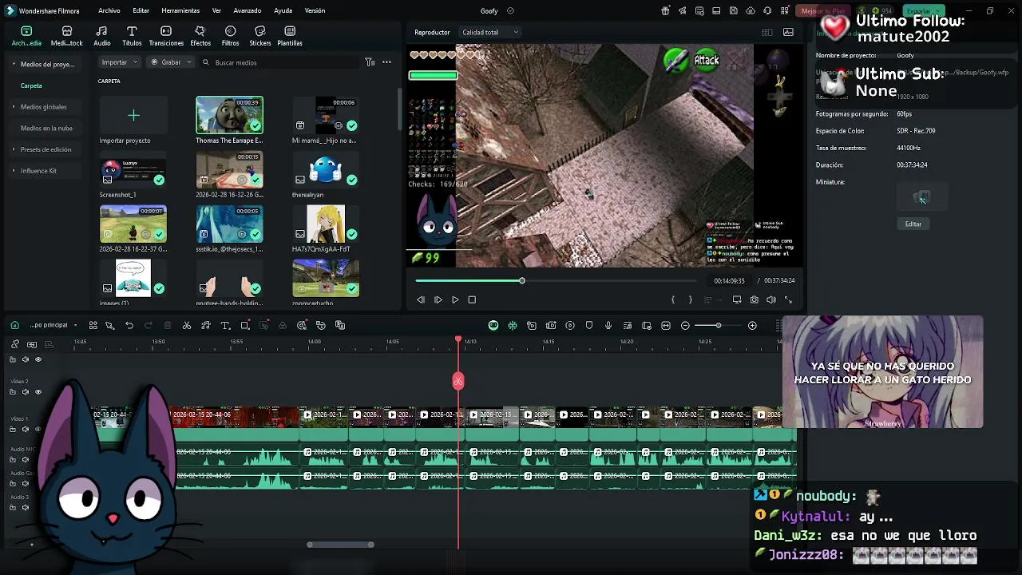Expand Medios globales in sidebar

(x=14, y=107)
